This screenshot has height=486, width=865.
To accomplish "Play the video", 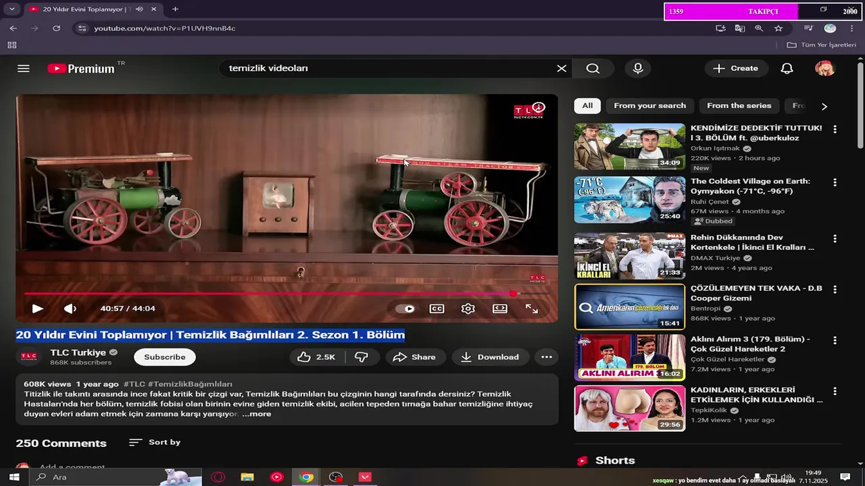I will (38, 308).
